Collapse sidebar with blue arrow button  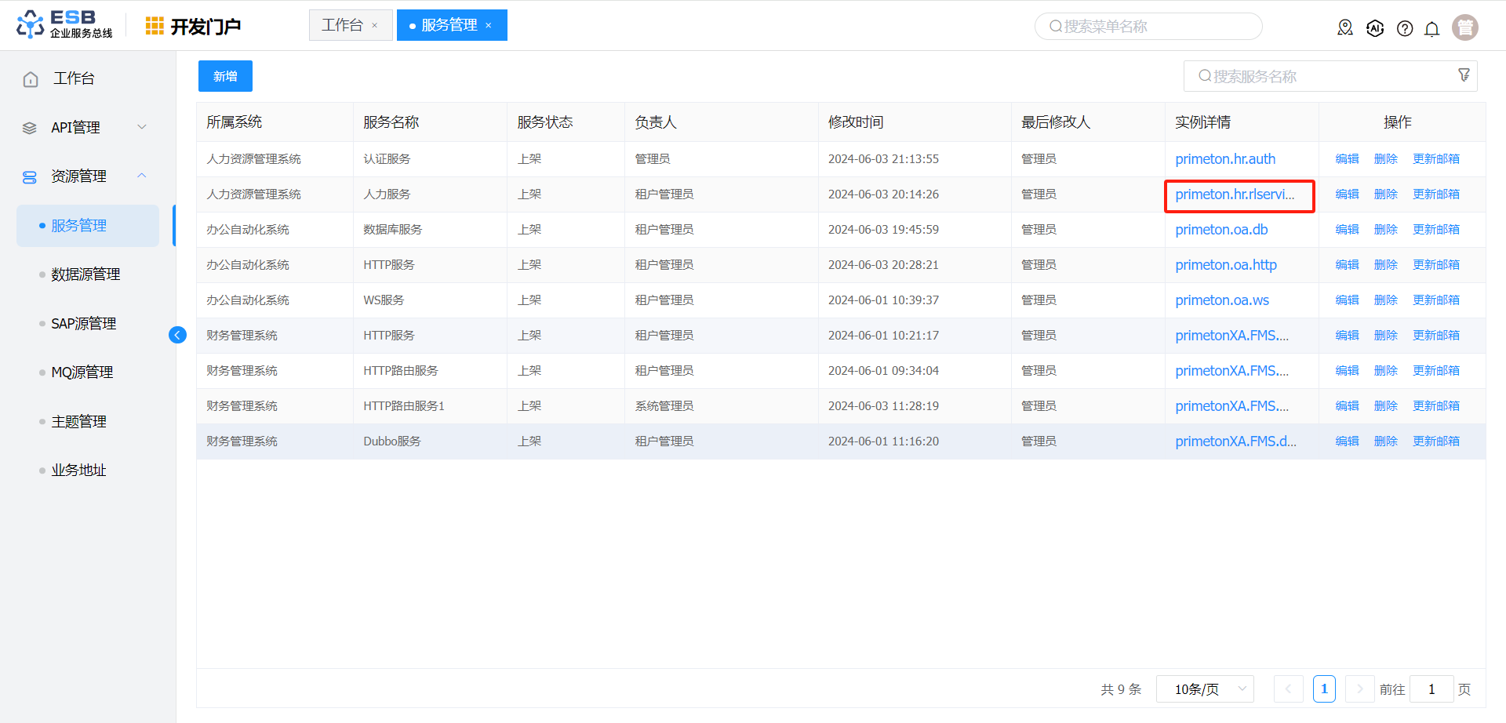[x=178, y=336]
